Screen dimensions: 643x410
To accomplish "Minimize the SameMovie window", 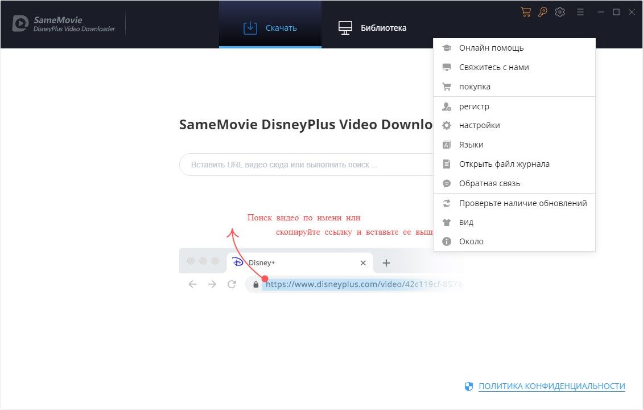I will [601, 13].
